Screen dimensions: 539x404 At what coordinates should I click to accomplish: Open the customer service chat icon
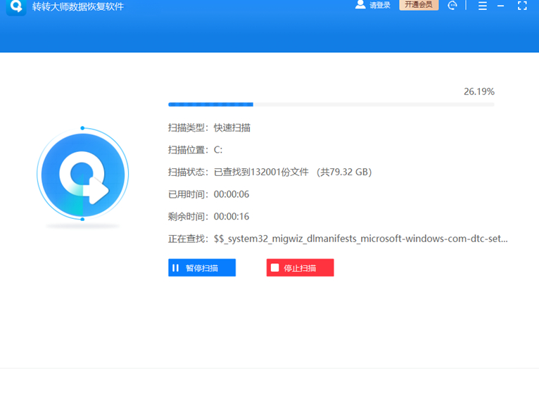452,5
